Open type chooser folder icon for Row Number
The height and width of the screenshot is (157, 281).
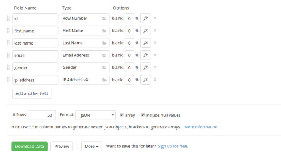click(104, 19)
